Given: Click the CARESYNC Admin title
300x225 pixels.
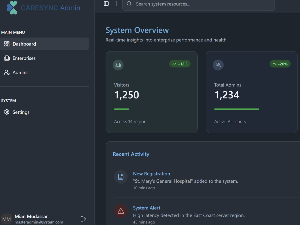Looking at the screenshot, I should tap(50, 8).
